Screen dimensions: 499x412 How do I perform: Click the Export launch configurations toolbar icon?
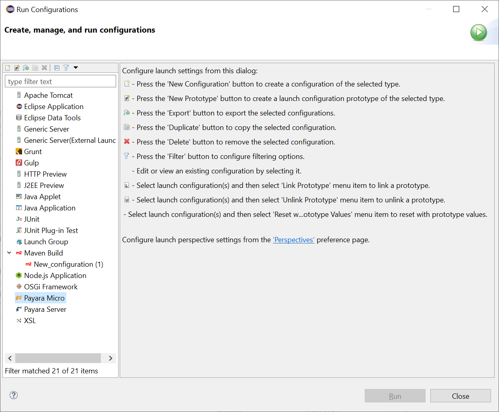tap(26, 68)
